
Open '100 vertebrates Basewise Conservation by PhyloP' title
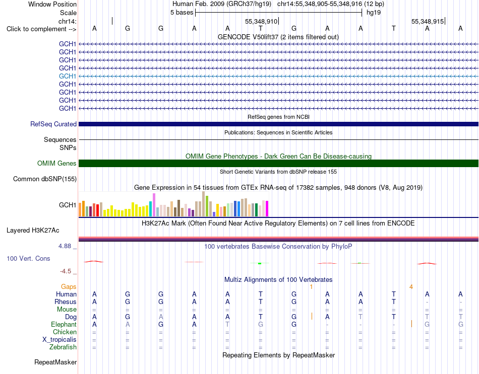click(x=278, y=247)
